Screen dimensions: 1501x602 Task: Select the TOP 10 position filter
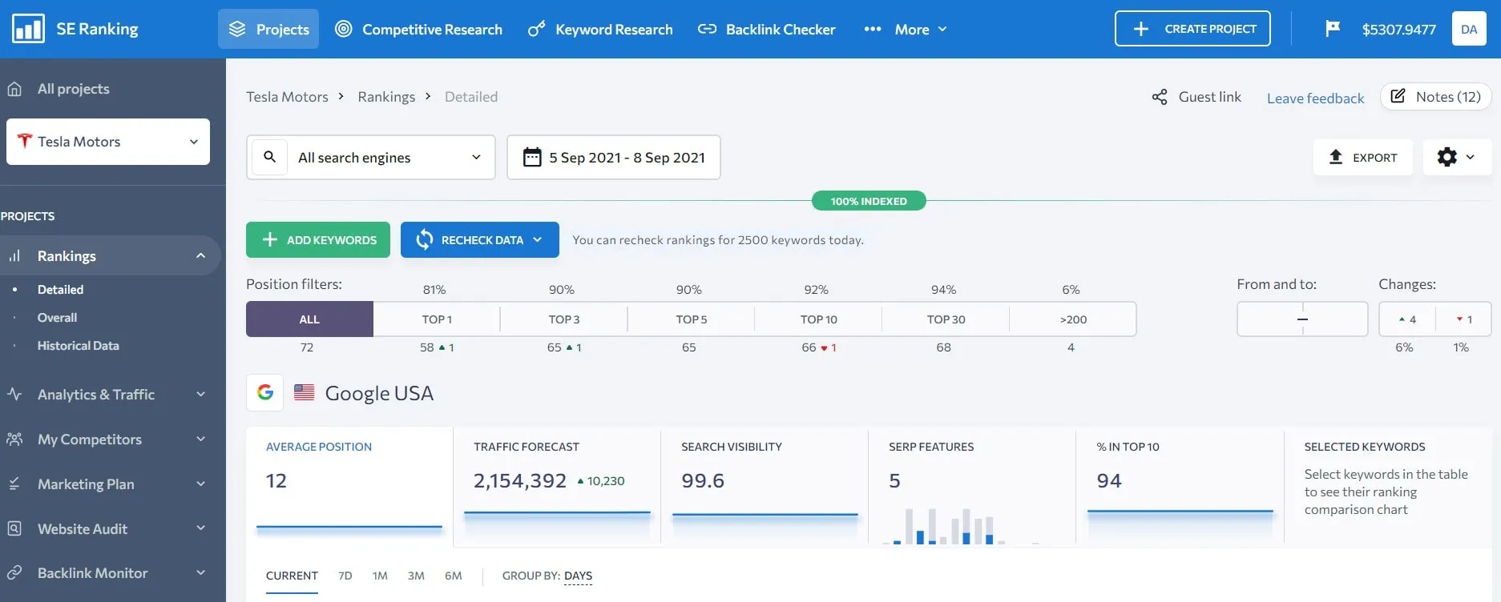(x=818, y=319)
